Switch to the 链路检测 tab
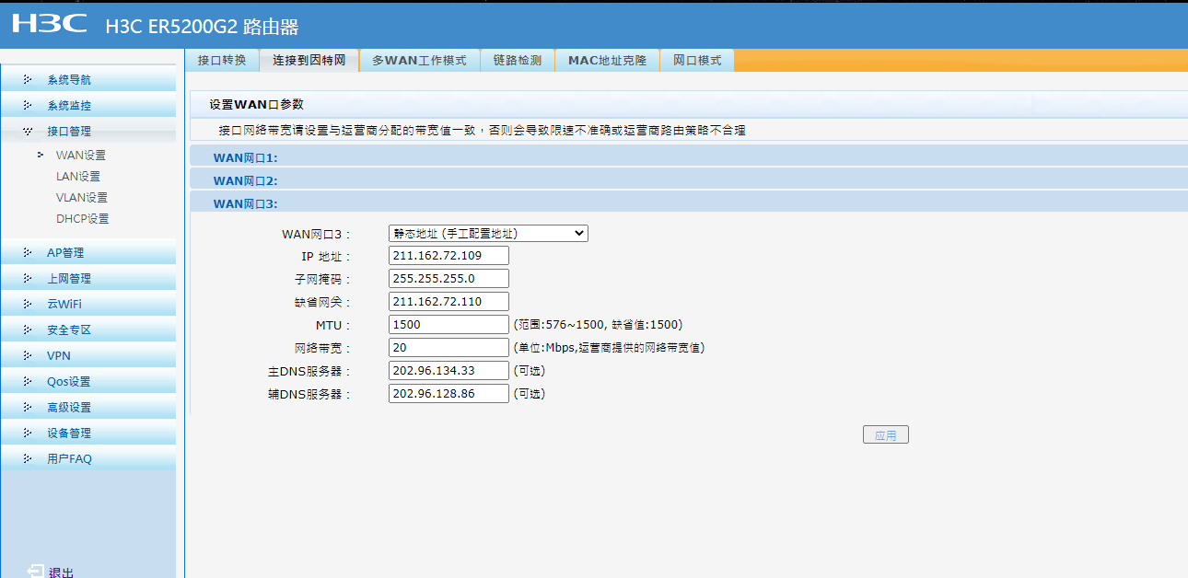Screen dimensions: 1188x578 (518, 61)
